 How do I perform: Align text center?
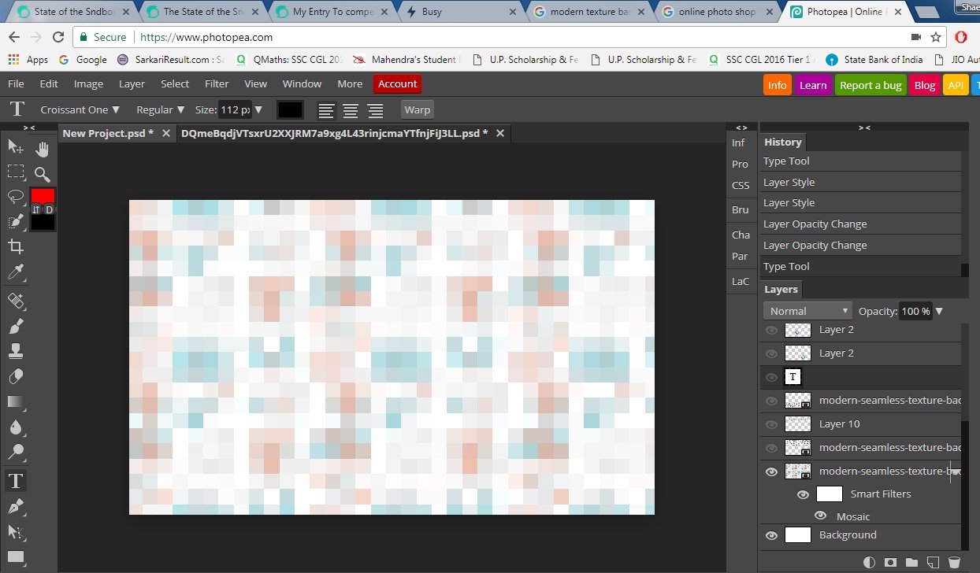351,110
